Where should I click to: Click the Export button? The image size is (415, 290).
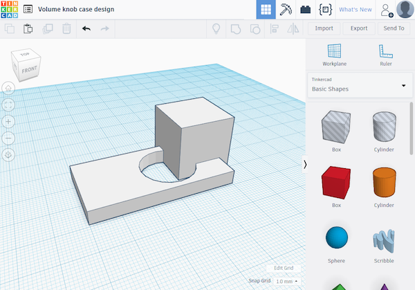(x=359, y=28)
